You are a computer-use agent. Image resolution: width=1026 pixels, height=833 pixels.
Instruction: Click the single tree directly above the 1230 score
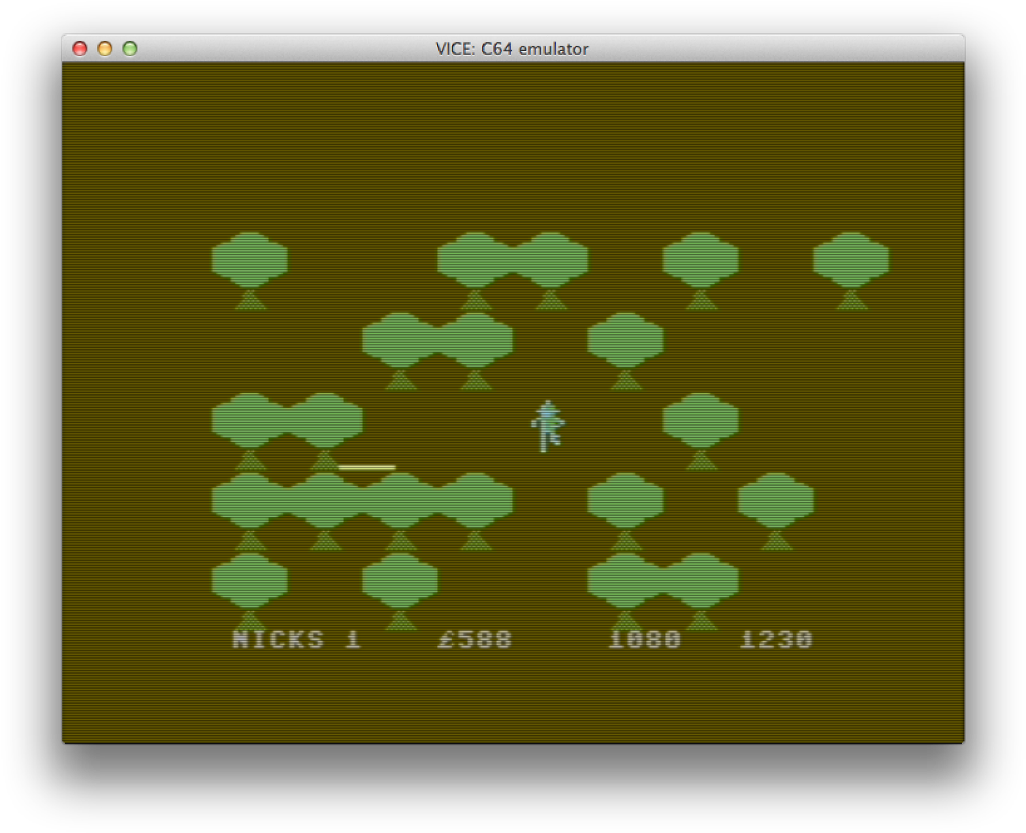(775, 501)
